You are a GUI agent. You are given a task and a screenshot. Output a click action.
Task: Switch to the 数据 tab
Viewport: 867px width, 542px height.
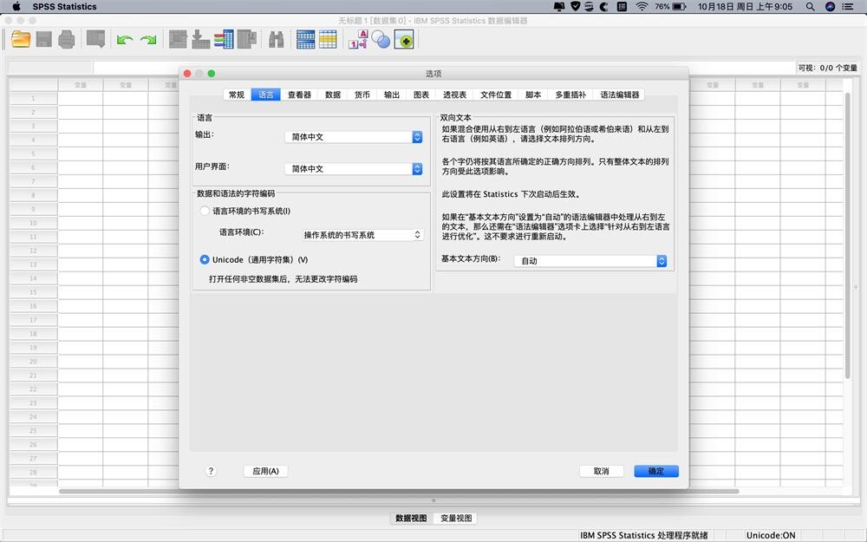[333, 95]
